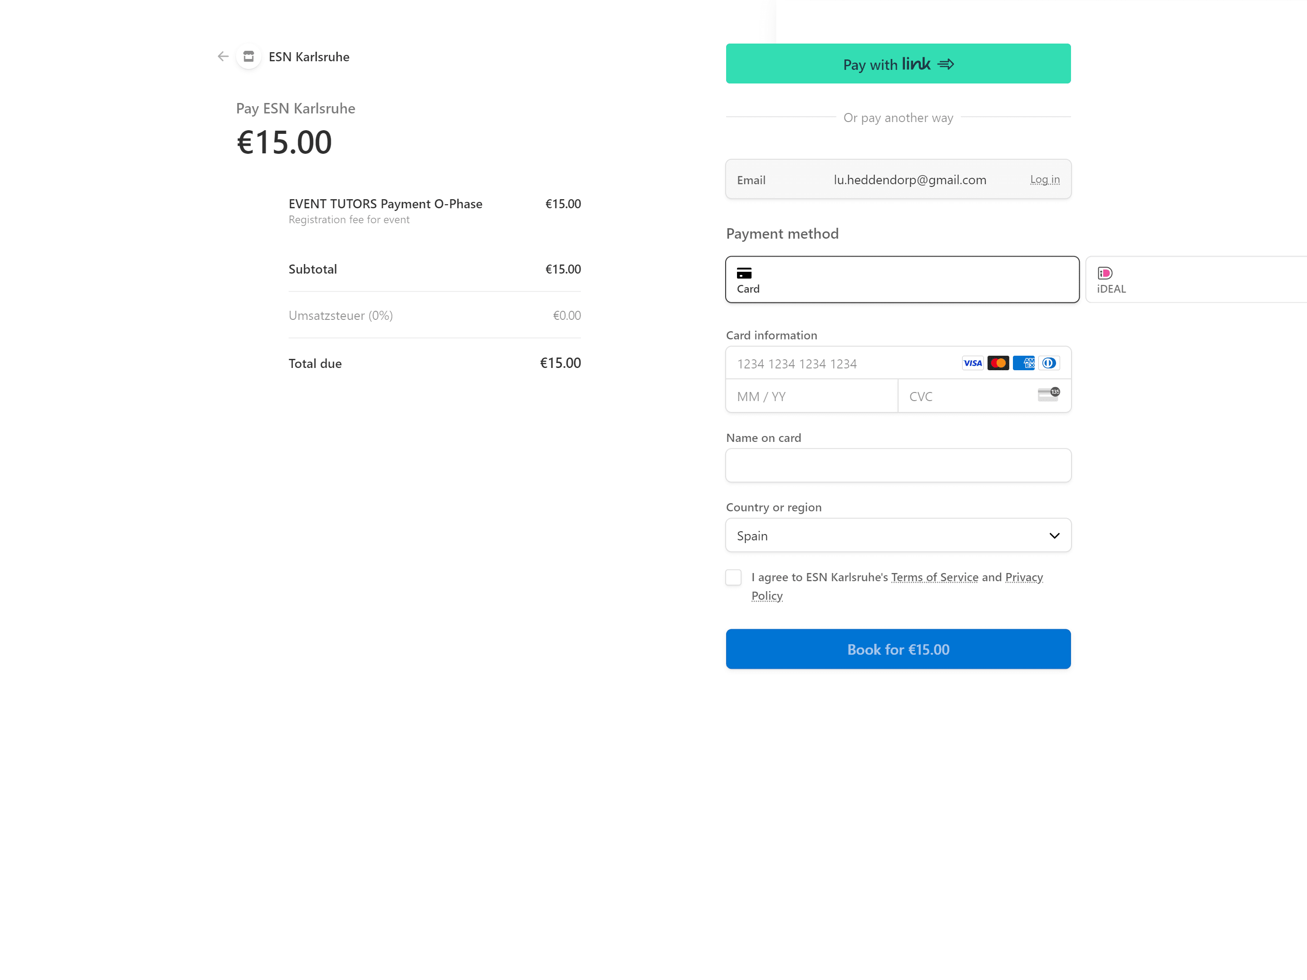The height and width of the screenshot is (980, 1307).
Task: Open the Terms of Service link
Action: coord(934,578)
